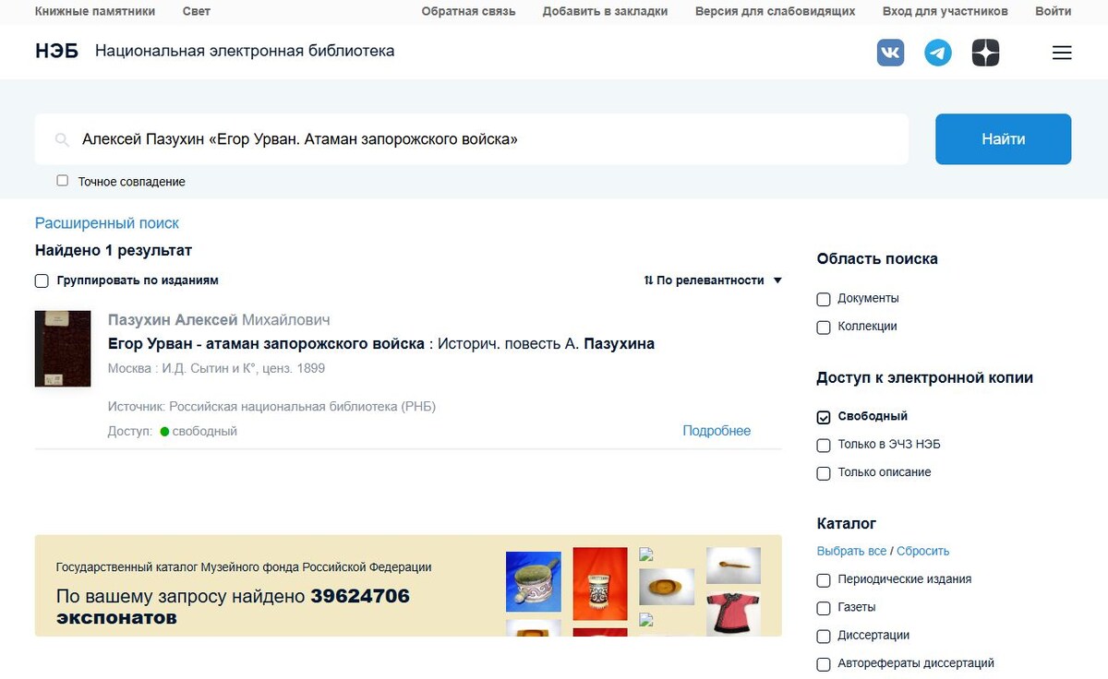Click Выбрать все in Каталог
Screen dimensions: 1108x679
point(851,551)
